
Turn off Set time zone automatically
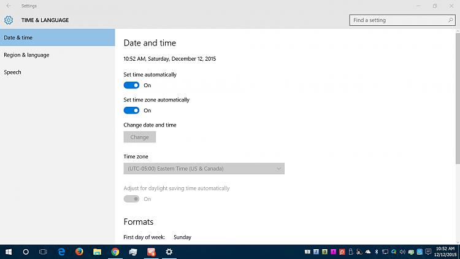(131, 110)
